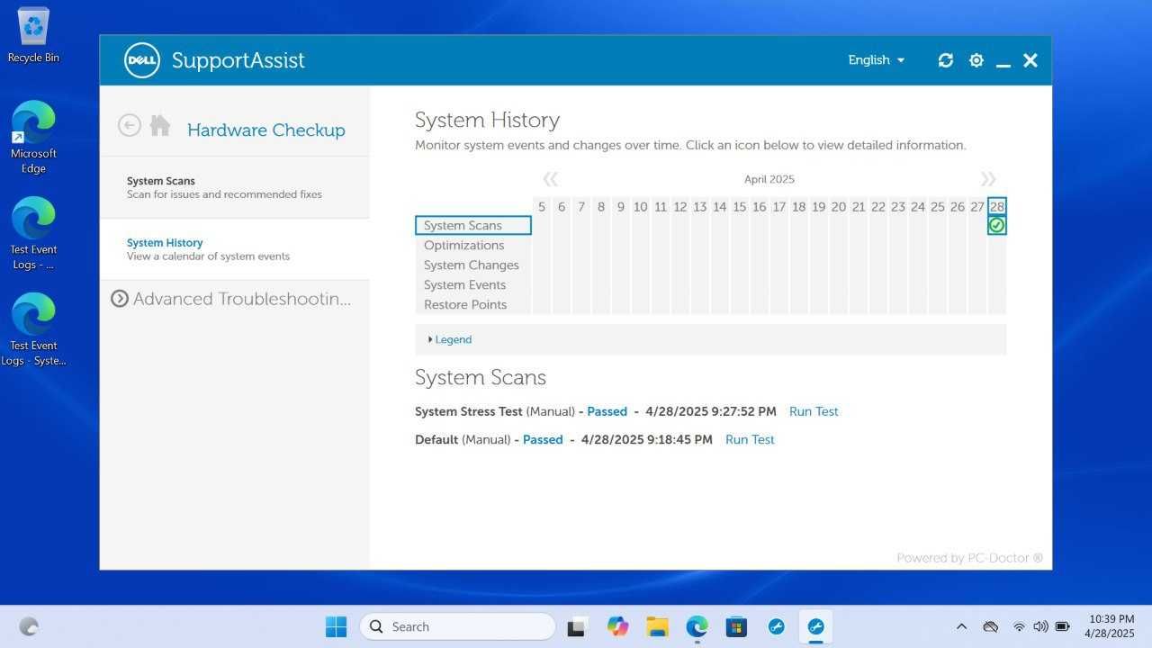The image size is (1152, 648).
Task: Open volume control in the tray
Action: tap(1040, 626)
